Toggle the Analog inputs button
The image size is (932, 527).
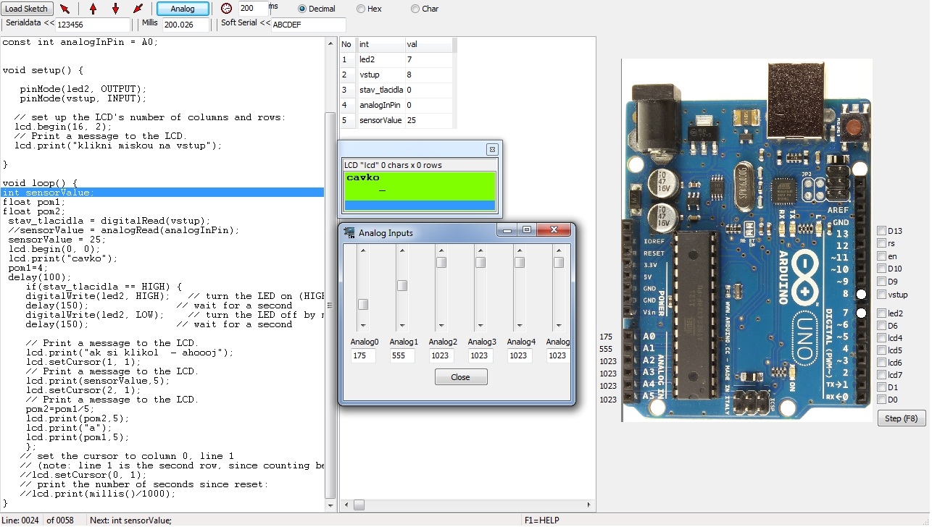click(x=183, y=9)
